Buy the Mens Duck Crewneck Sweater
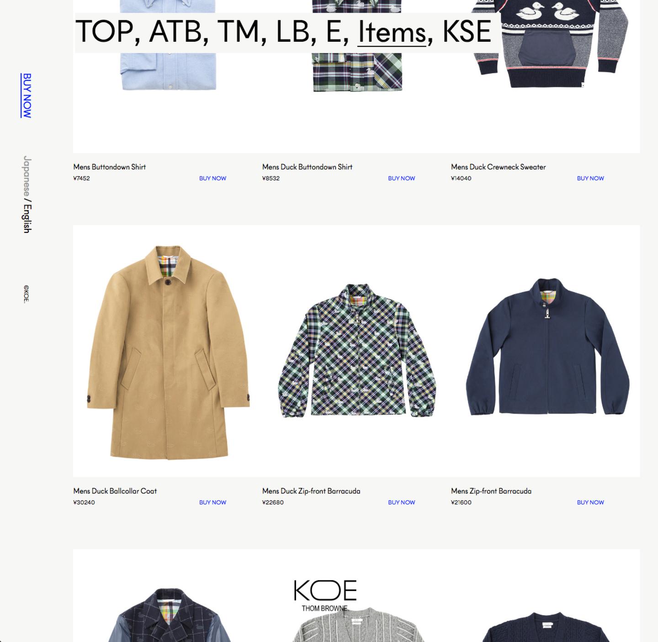 [590, 178]
